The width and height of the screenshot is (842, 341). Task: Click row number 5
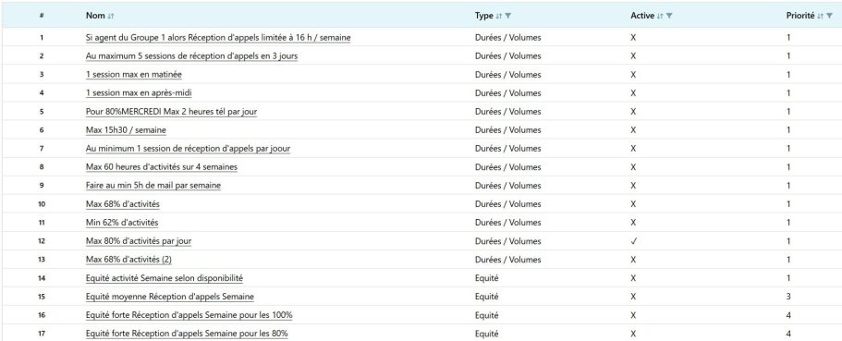[x=42, y=112]
